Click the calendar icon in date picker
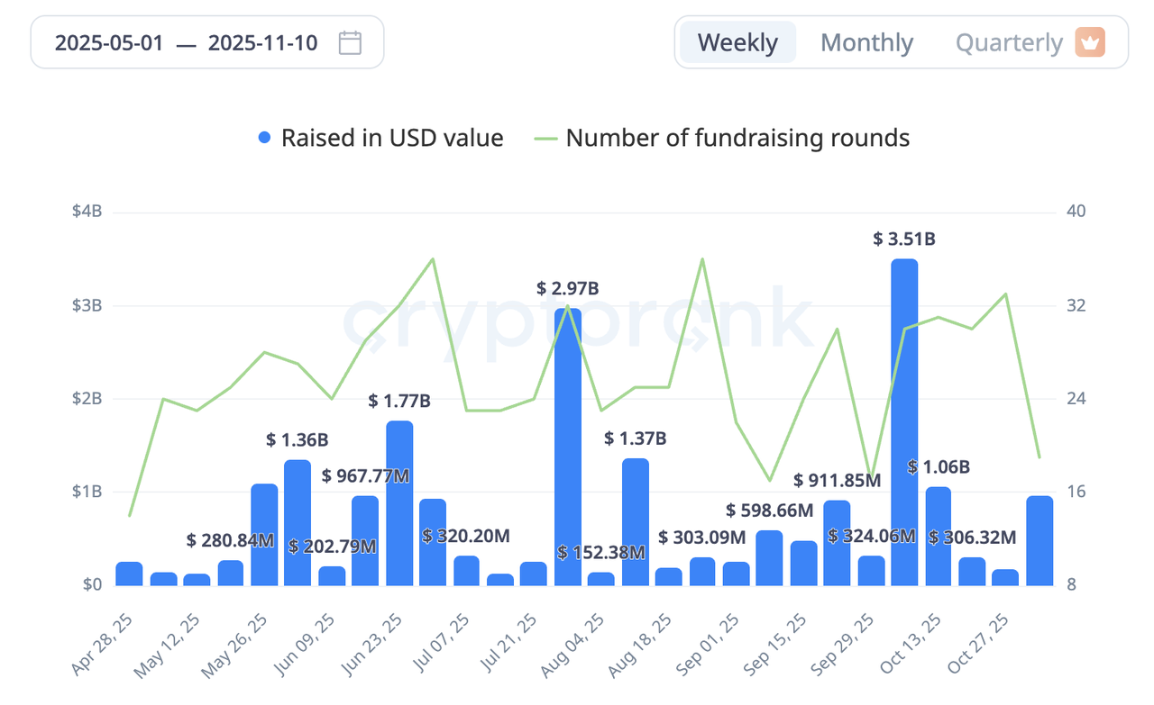Viewport: 1154px width, 705px height. coord(351,42)
